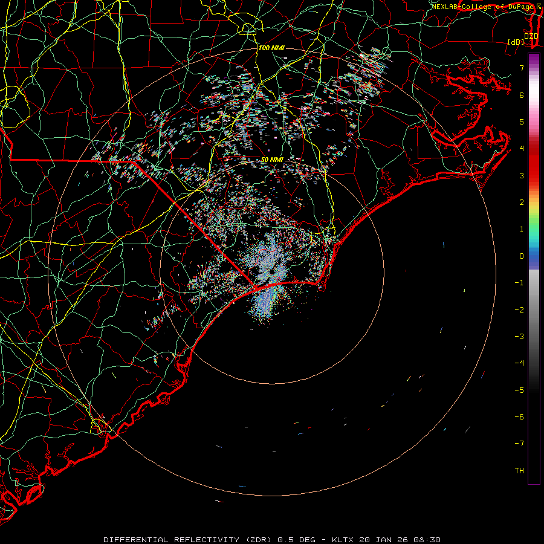Click the 100 NMI range ring label
The image size is (544, 544).
click(271, 48)
